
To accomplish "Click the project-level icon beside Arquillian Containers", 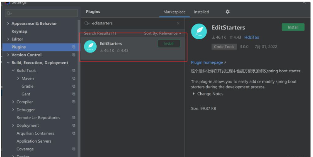I will [x=74, y=133].
